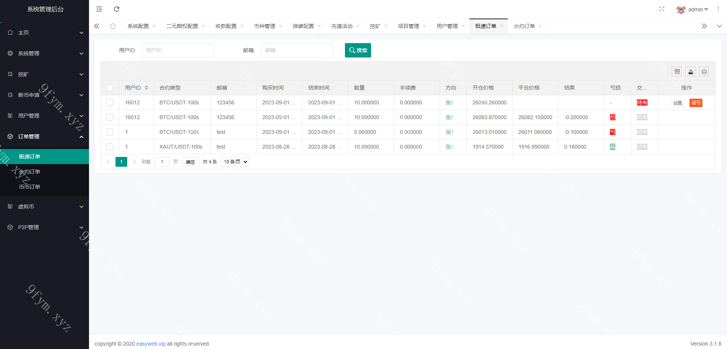727x349 pixels.
Task: Close the 项目管理 tab
Action: pyautogui.click(x=424, y=26)
